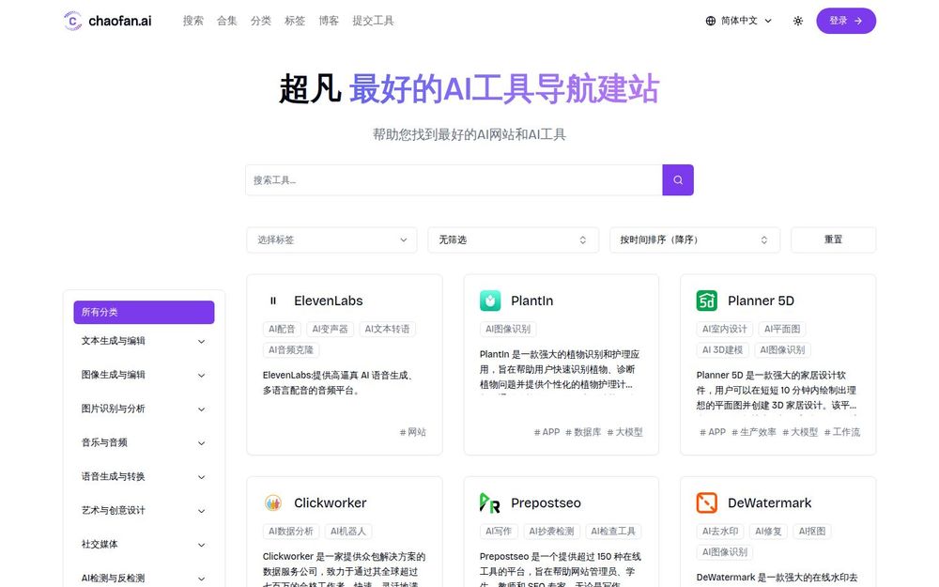This screenshot has width=939, height=587.
Task: Click the AI配音 tag on ElevenLabs
Action: pos(282,329)
